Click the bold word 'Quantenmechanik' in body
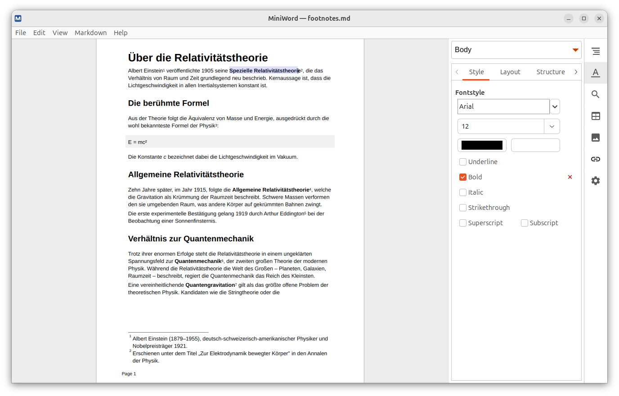619x396 pixels. pos(198,261)
